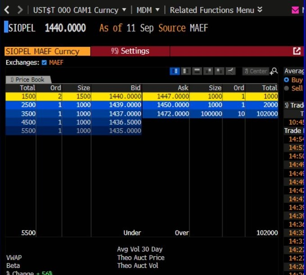
Task: Select the fourth book layout view icon
Action: (x=208, y=71)
